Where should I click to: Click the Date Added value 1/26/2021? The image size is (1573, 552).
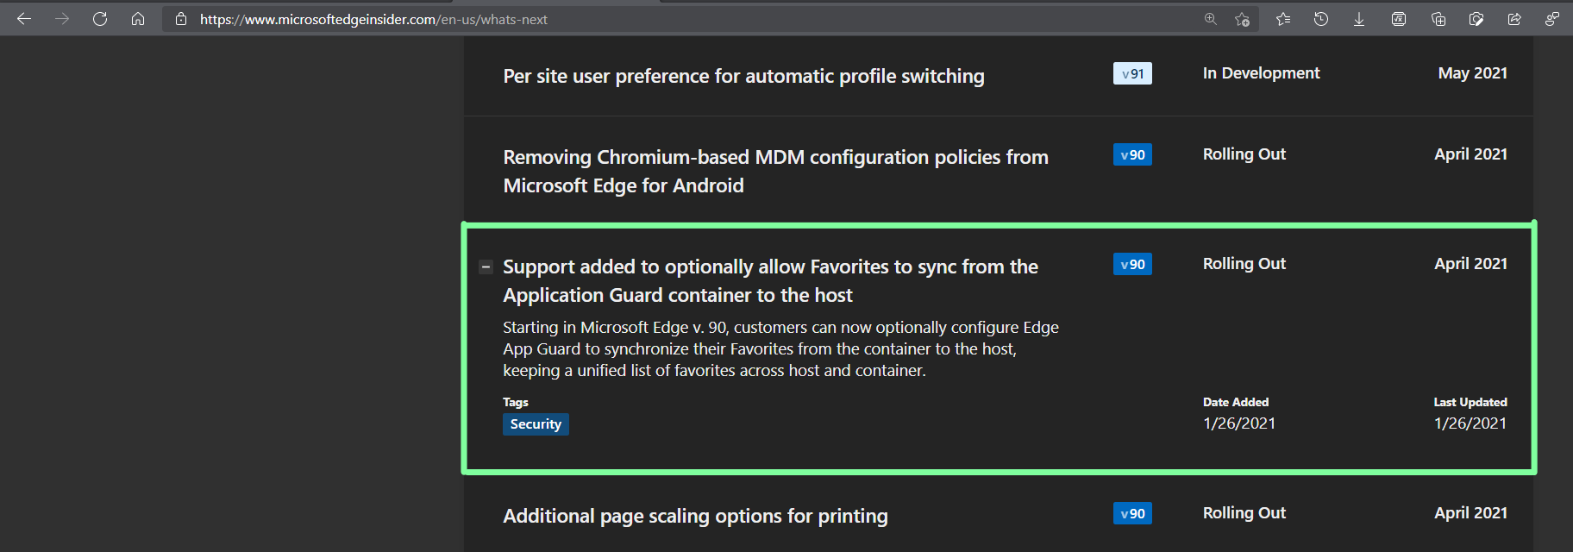coord(1239,423)
